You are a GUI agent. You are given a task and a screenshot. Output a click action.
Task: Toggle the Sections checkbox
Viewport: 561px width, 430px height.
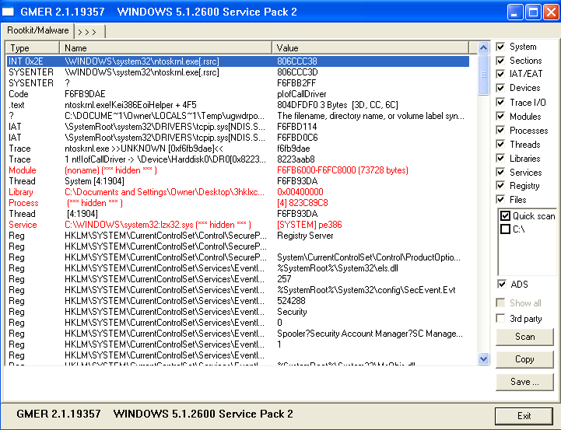click(500, 61)
